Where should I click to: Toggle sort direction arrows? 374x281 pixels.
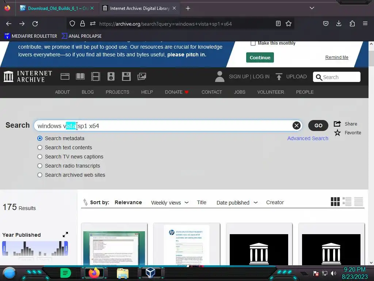[x=85, y=202]
